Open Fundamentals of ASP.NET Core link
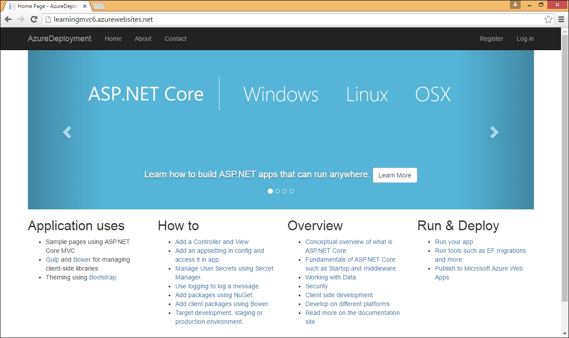569x338 pixels. [351, 264]
